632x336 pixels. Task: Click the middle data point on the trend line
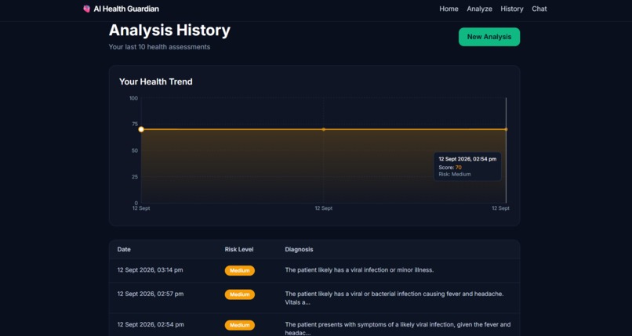324,129
